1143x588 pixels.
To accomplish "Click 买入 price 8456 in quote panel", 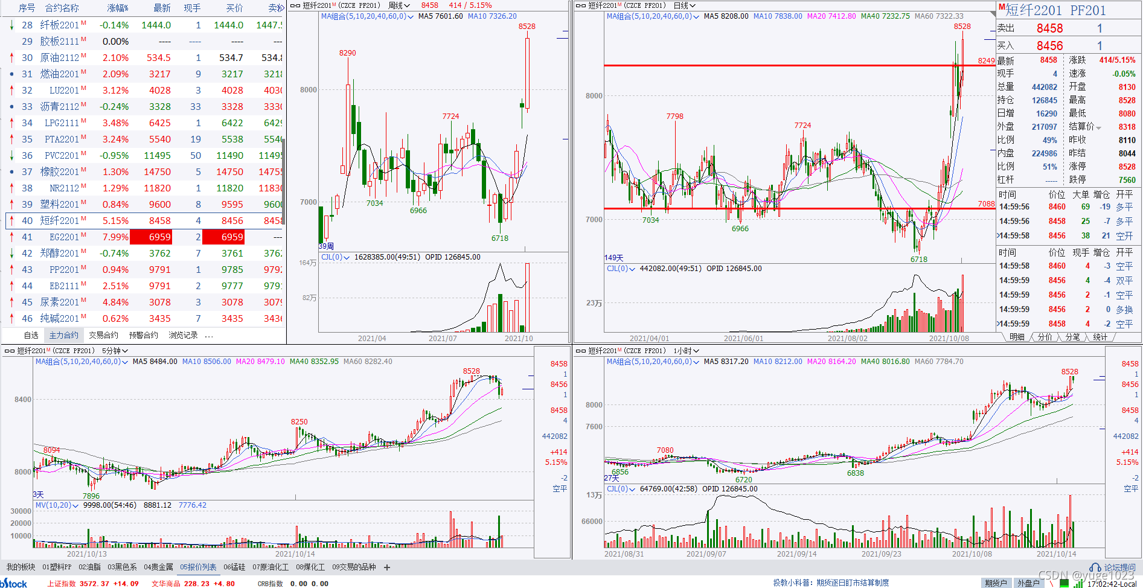I will (x=1049, y=46).
